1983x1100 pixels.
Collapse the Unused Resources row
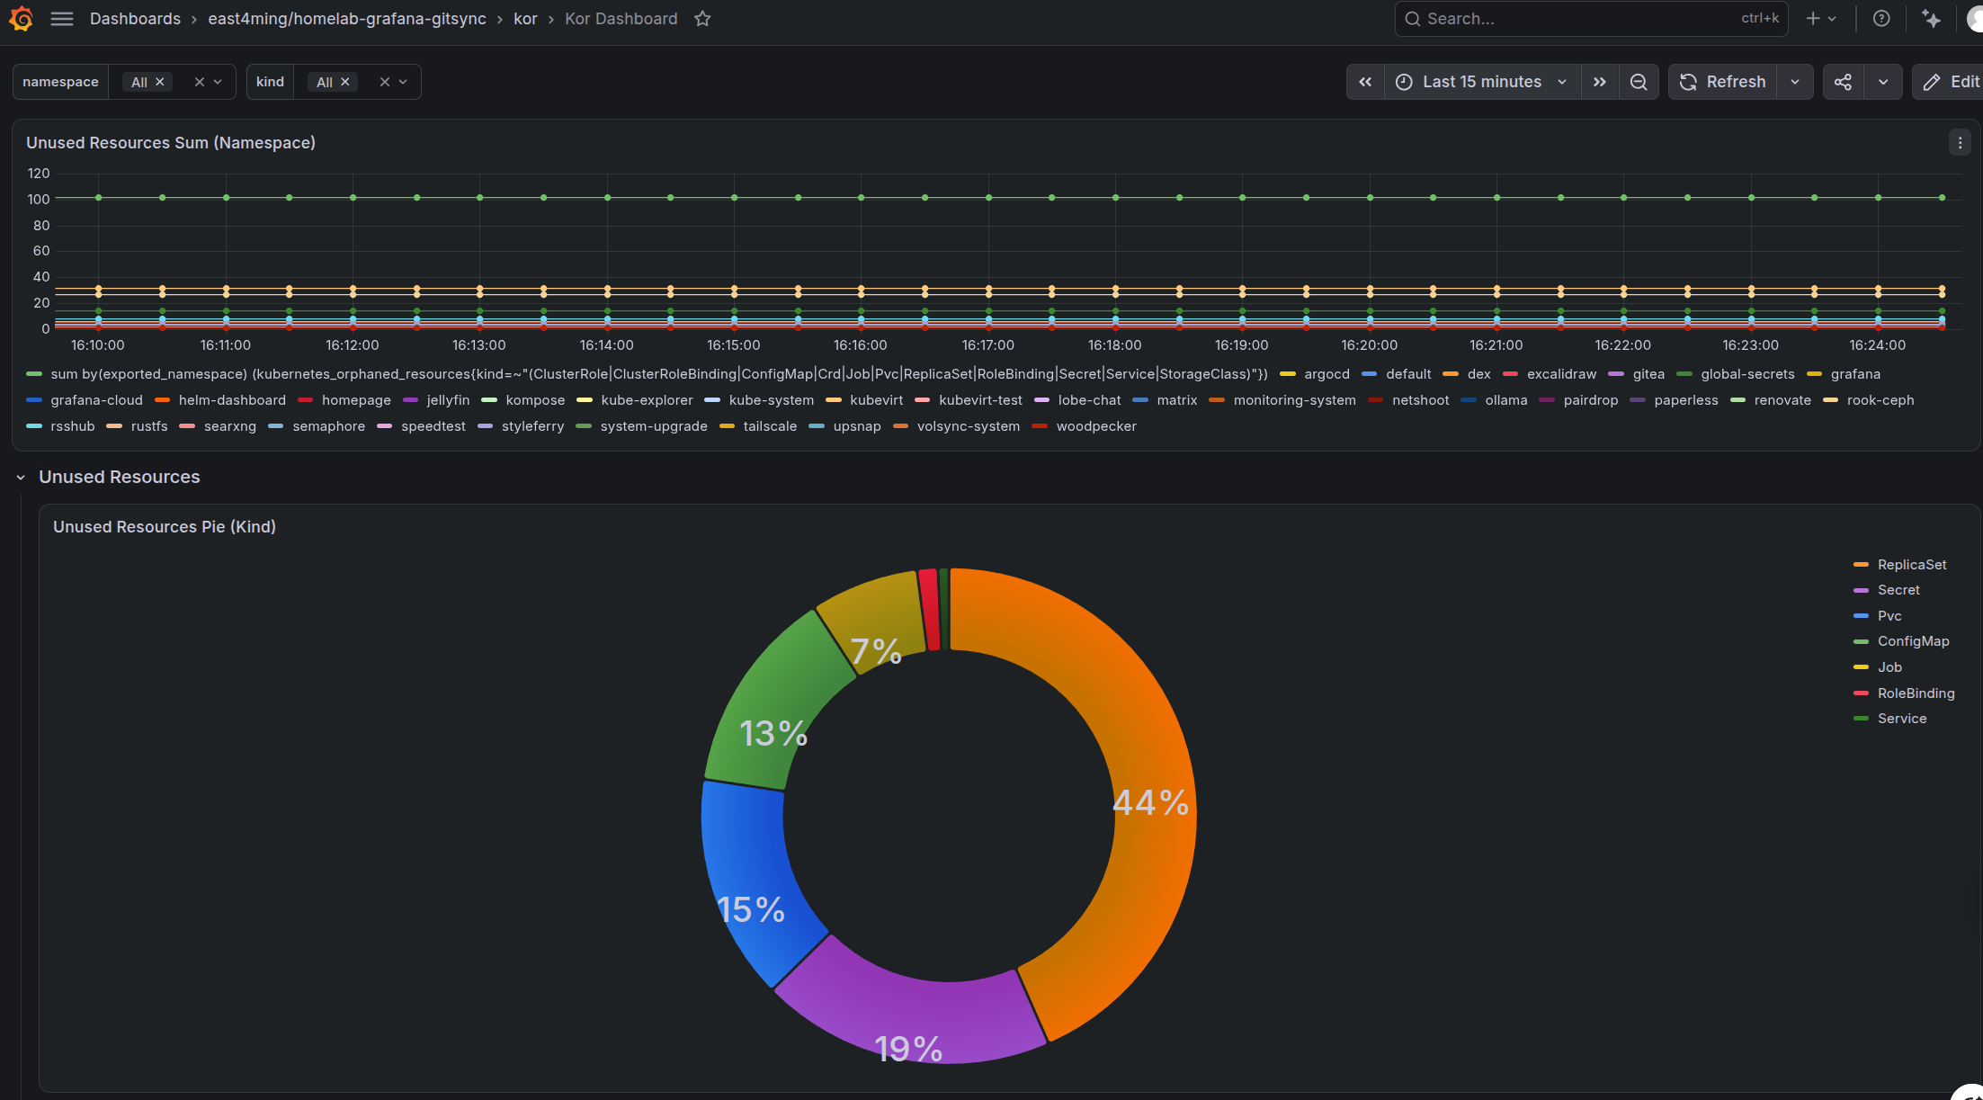(21, 478)
